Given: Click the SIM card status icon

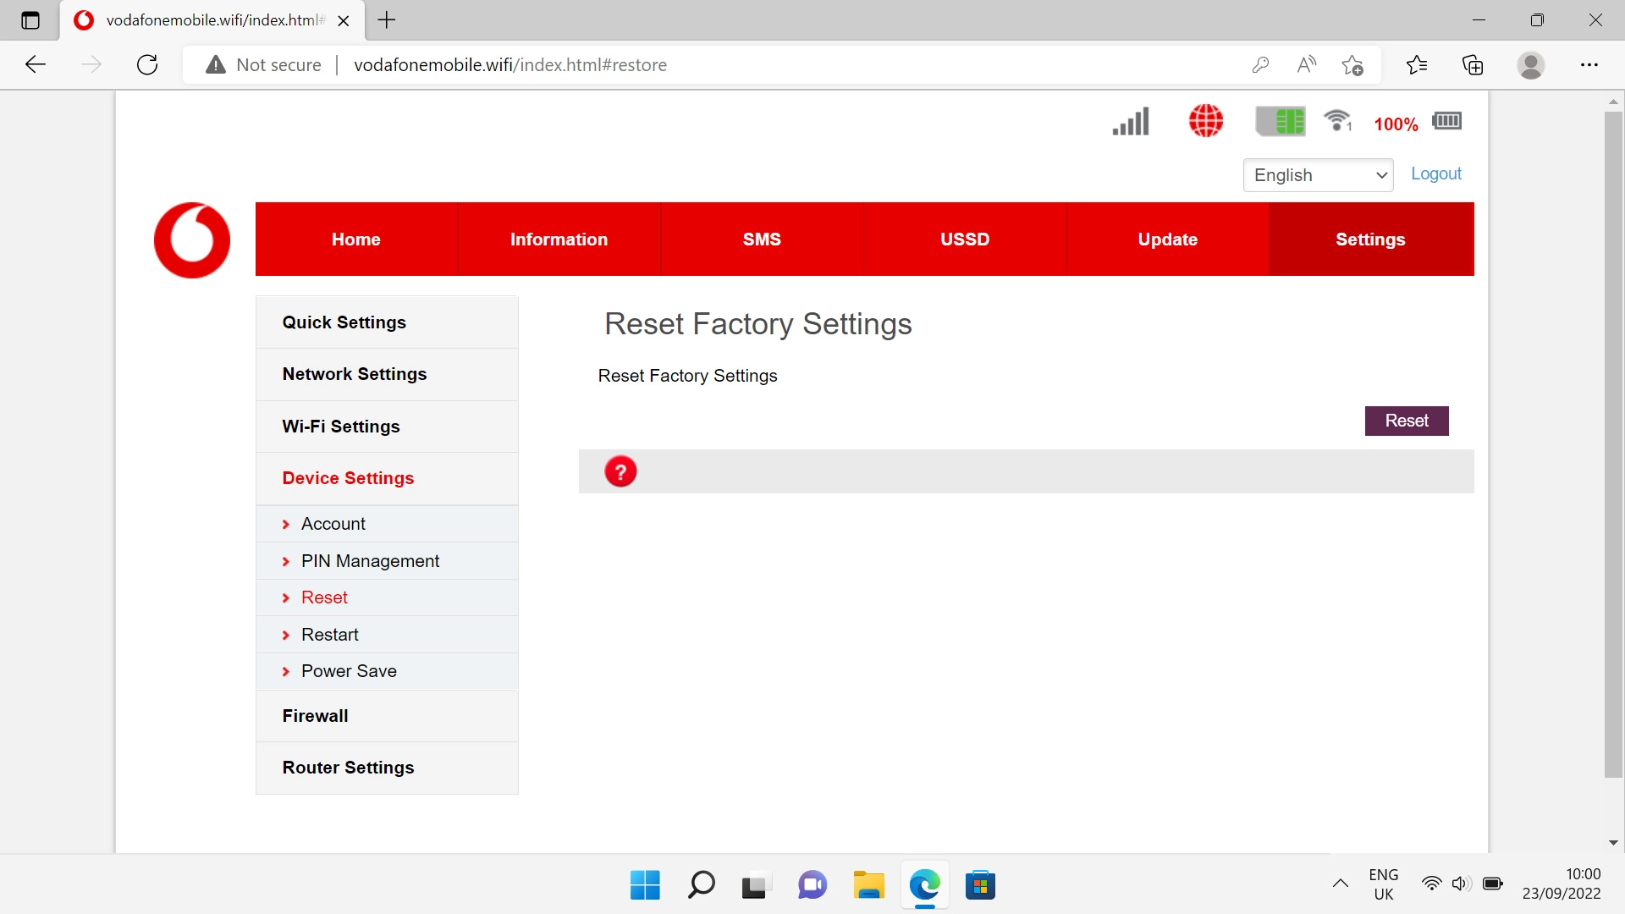Looking at the screenshot, I should coord(1281,121).
